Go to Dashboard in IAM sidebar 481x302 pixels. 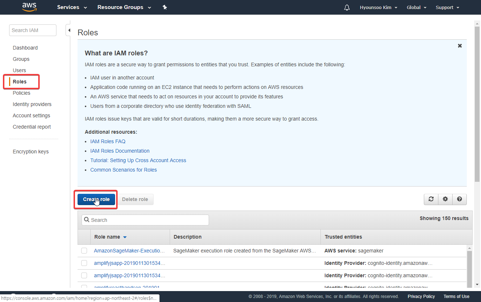(25, 48)
